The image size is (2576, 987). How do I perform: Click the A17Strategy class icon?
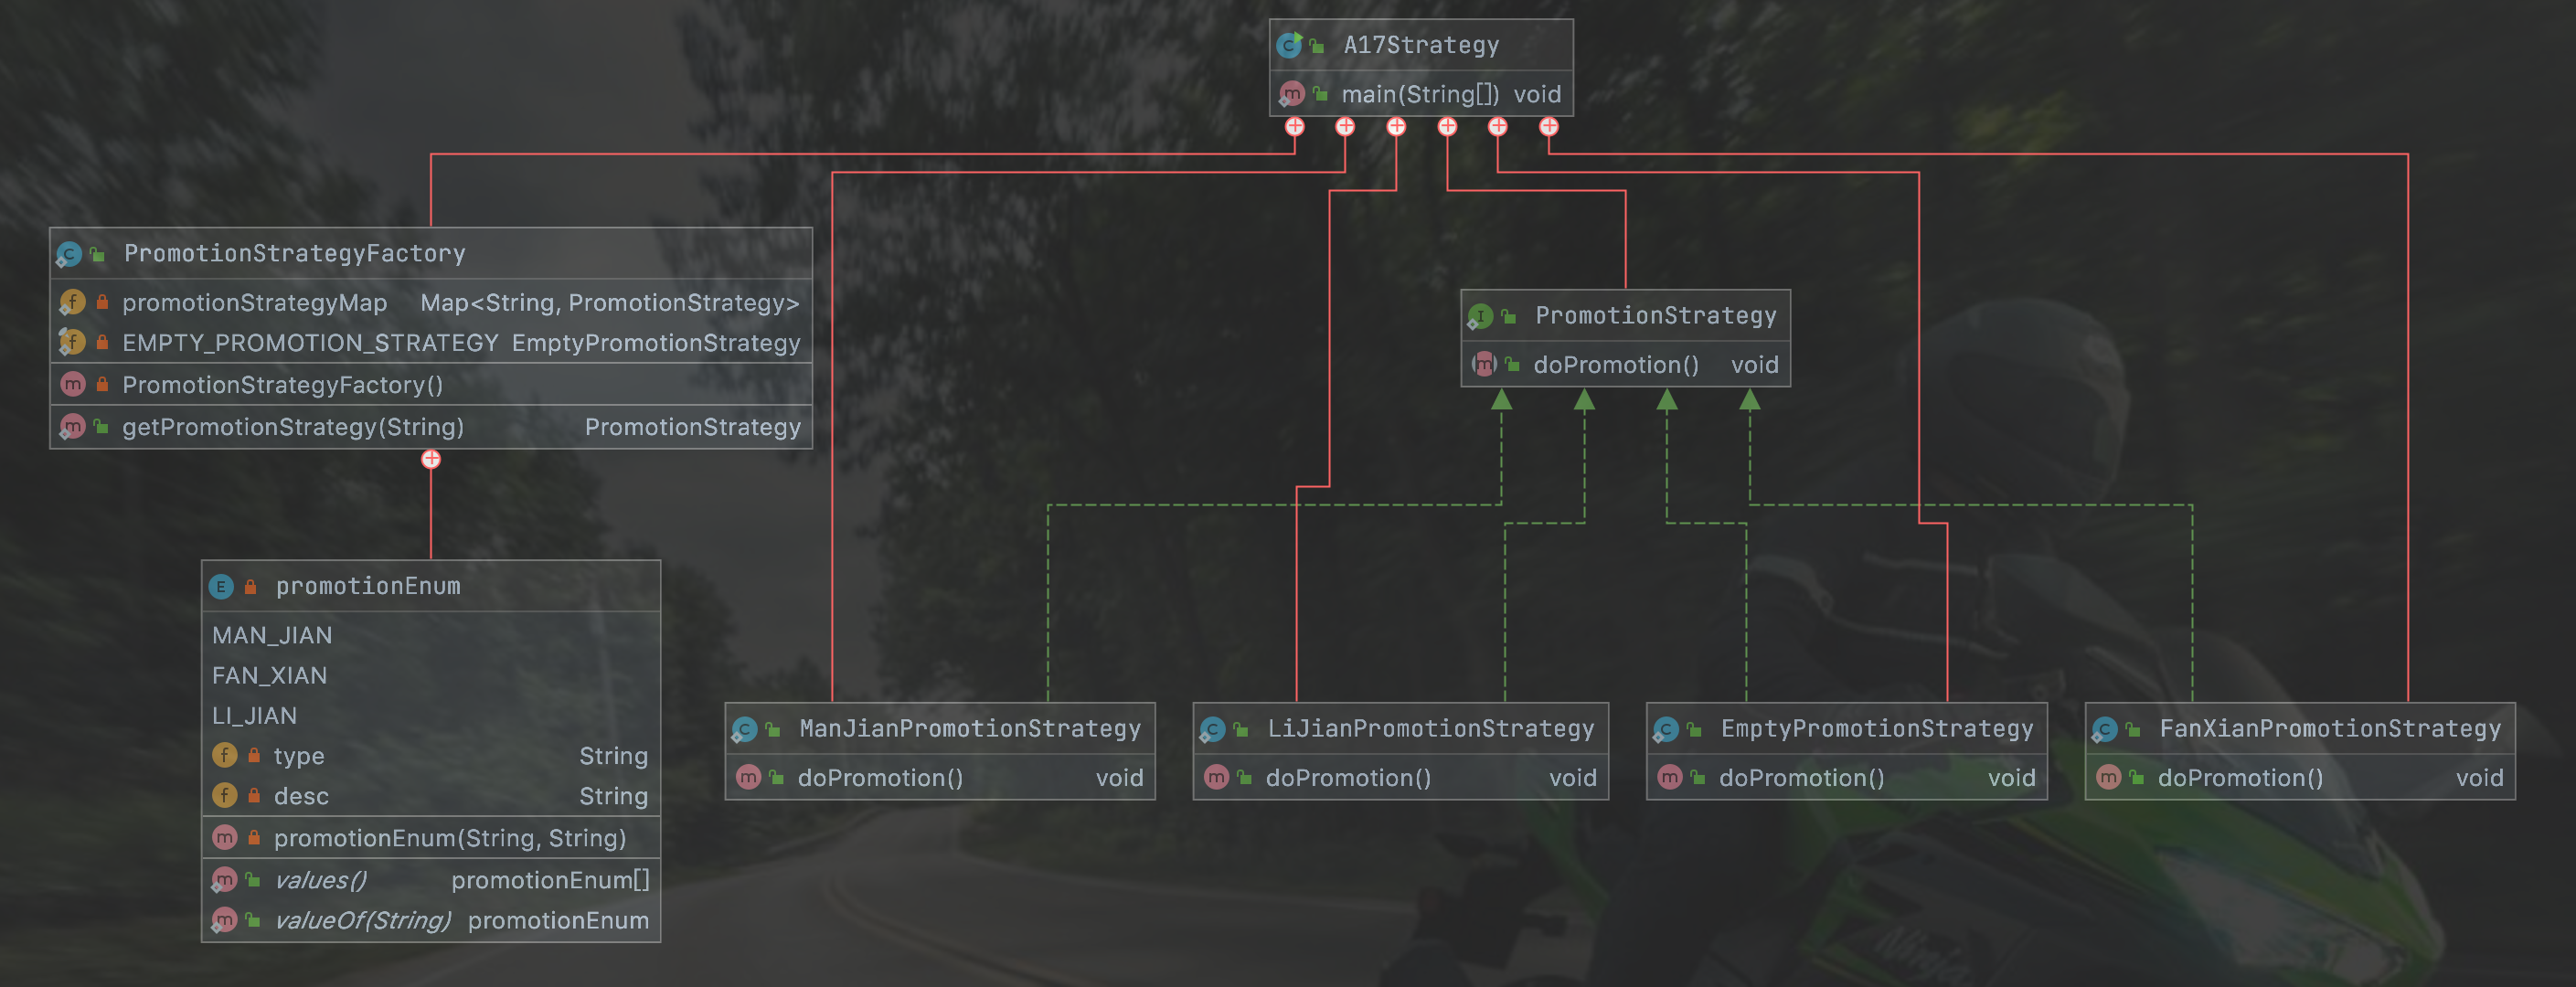[x=1290, y=45]
